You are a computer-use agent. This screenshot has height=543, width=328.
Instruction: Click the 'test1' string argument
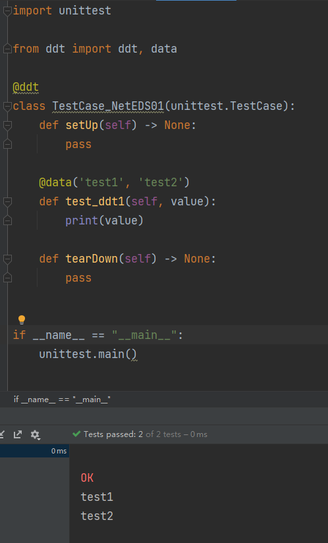point(101,182)
